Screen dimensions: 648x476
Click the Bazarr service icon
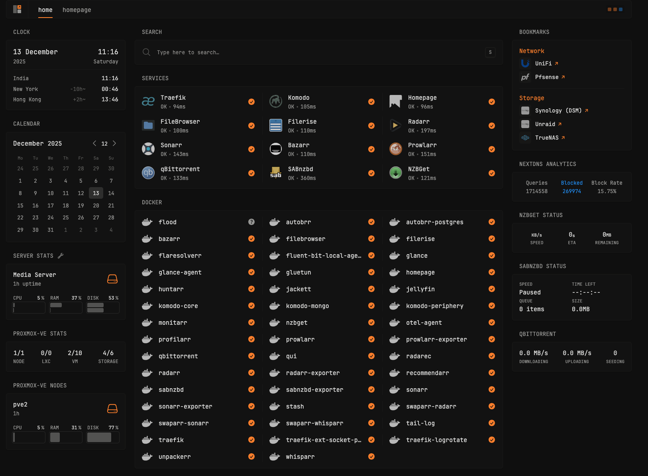(x=276, y=149)
